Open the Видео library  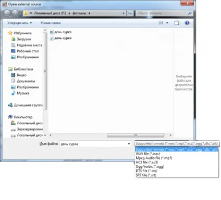point(19,75)
